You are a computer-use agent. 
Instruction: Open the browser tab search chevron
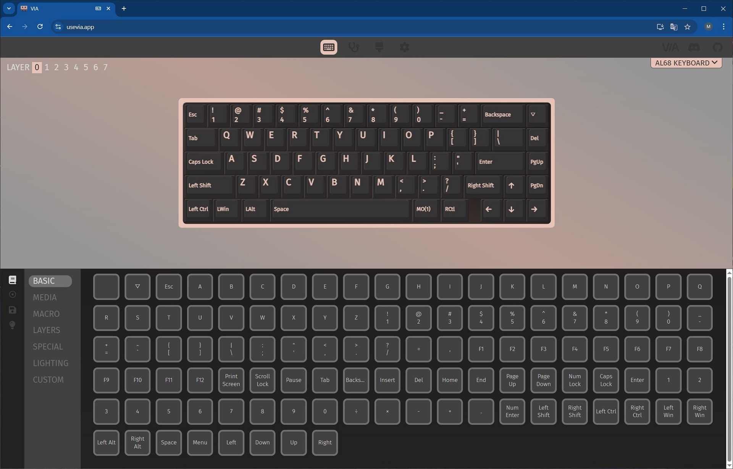click(x=9, y=8)
